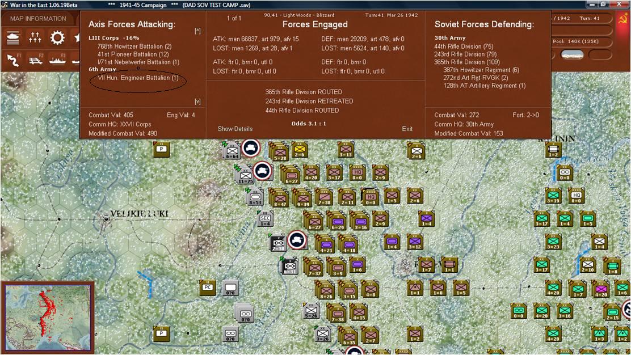This screenshot has width=631, height=355.
Task: Select the green 3=19 counter
Action: [x=553, y=196]
